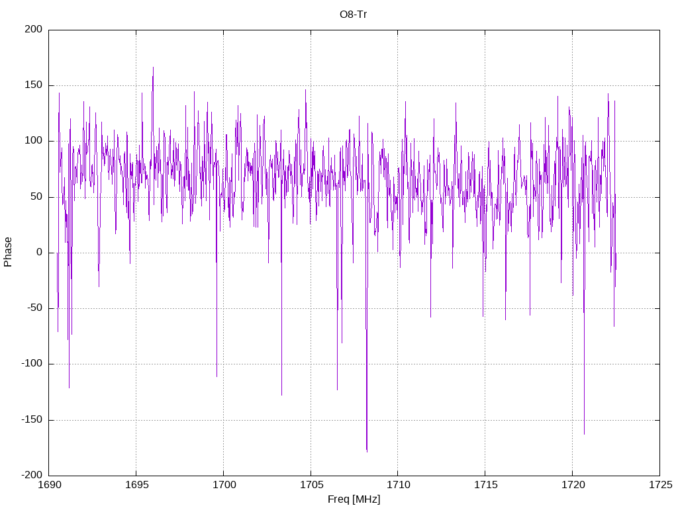Click the y-axis value 0

(40, 252)
